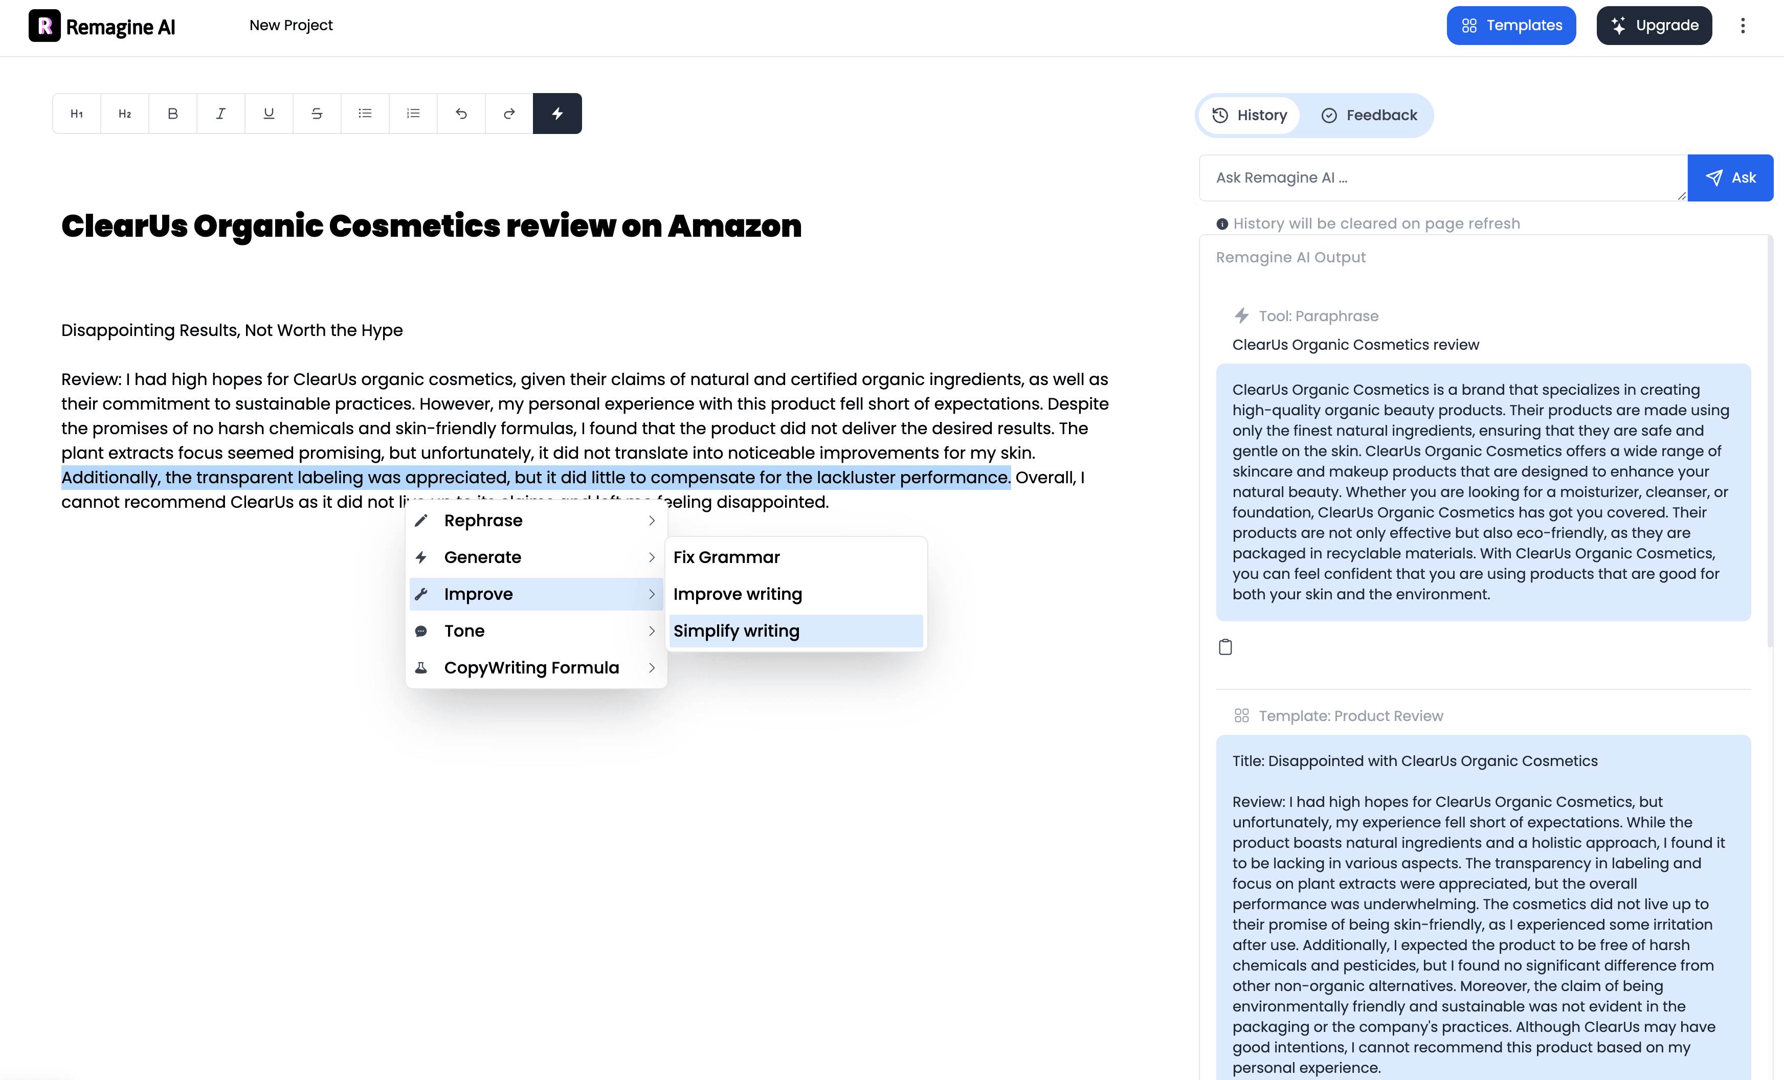Click the redo arrow icon
The height and width of the screenshot is (1080, 1784).
tap(508, 114)
